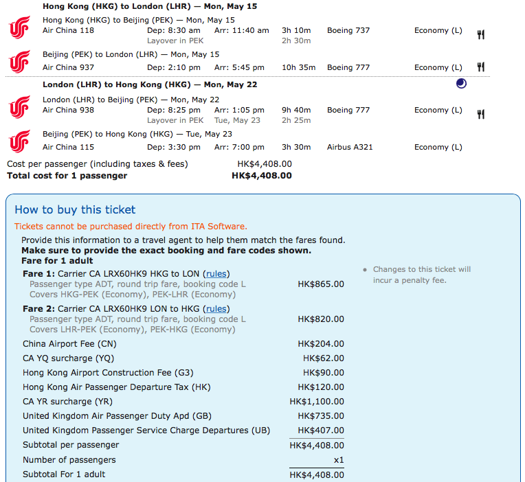Click Boeing 737 aircraft text

(348, 30)
